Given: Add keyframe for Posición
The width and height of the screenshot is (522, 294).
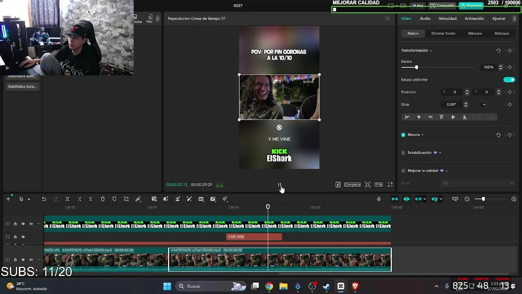Looking at the screenshot, I should [x=509, y=92].
